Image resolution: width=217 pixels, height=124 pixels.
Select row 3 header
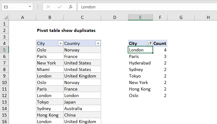click(4, 37)
